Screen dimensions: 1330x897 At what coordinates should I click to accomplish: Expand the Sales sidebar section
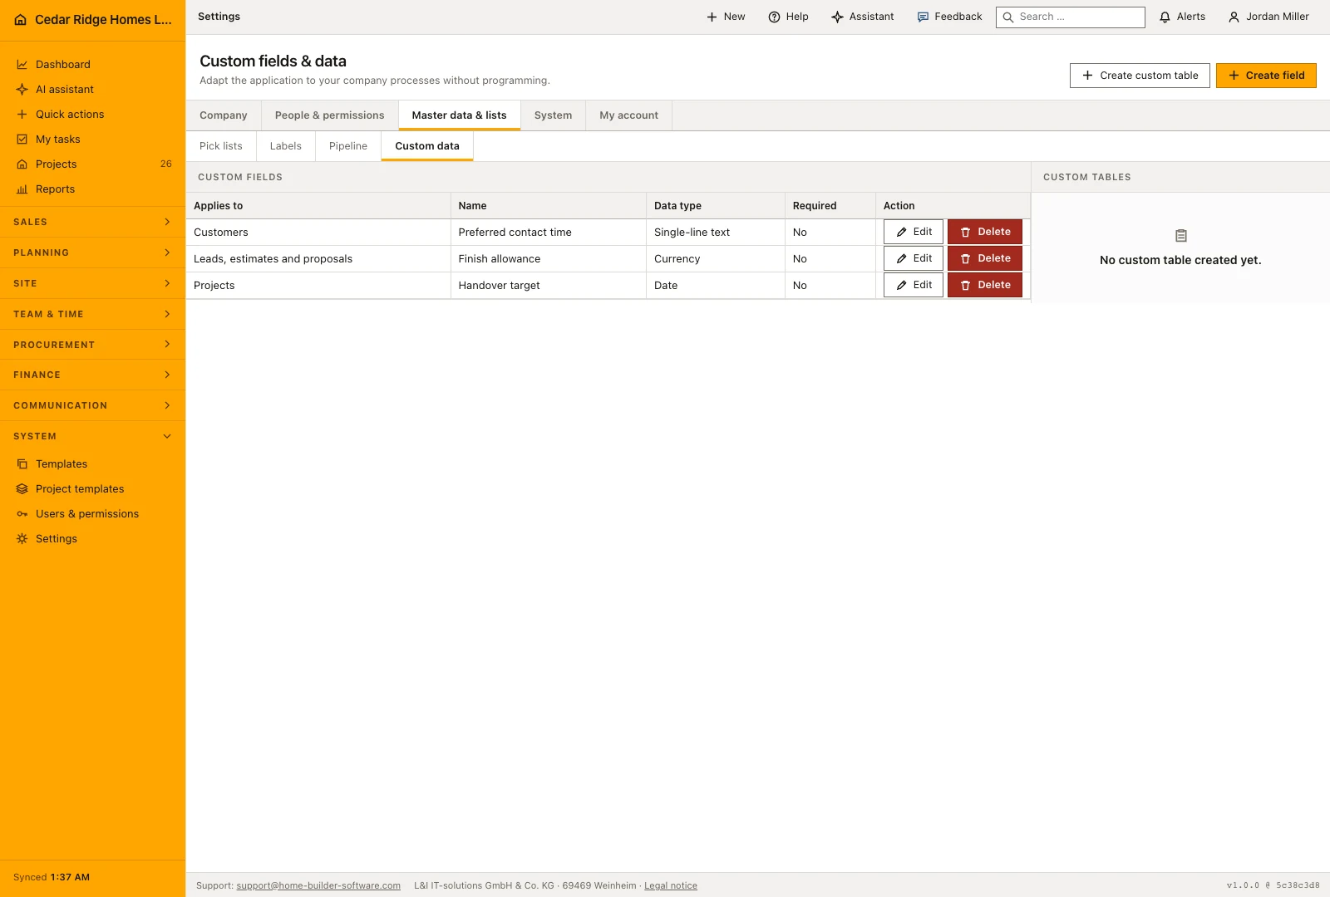click(92, 222)
